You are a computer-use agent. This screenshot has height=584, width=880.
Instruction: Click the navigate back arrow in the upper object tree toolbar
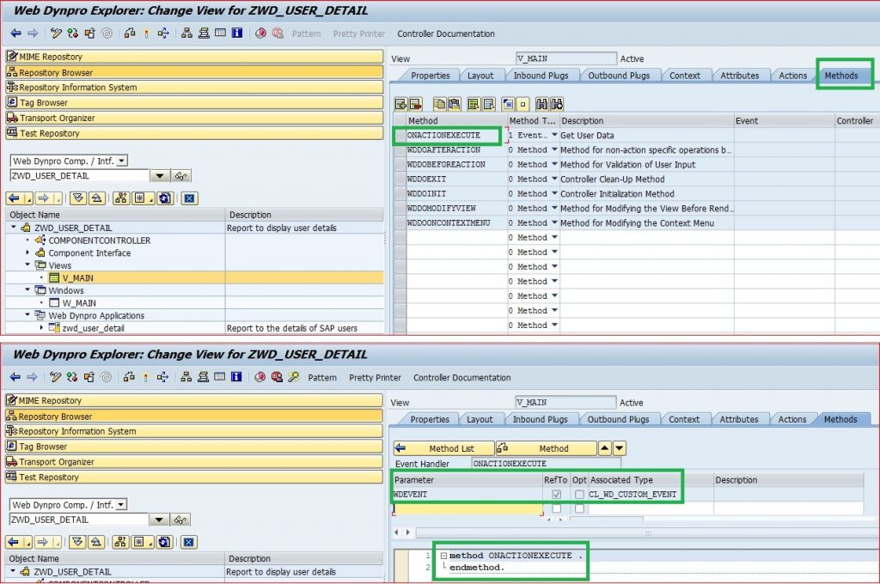(14, 198)
